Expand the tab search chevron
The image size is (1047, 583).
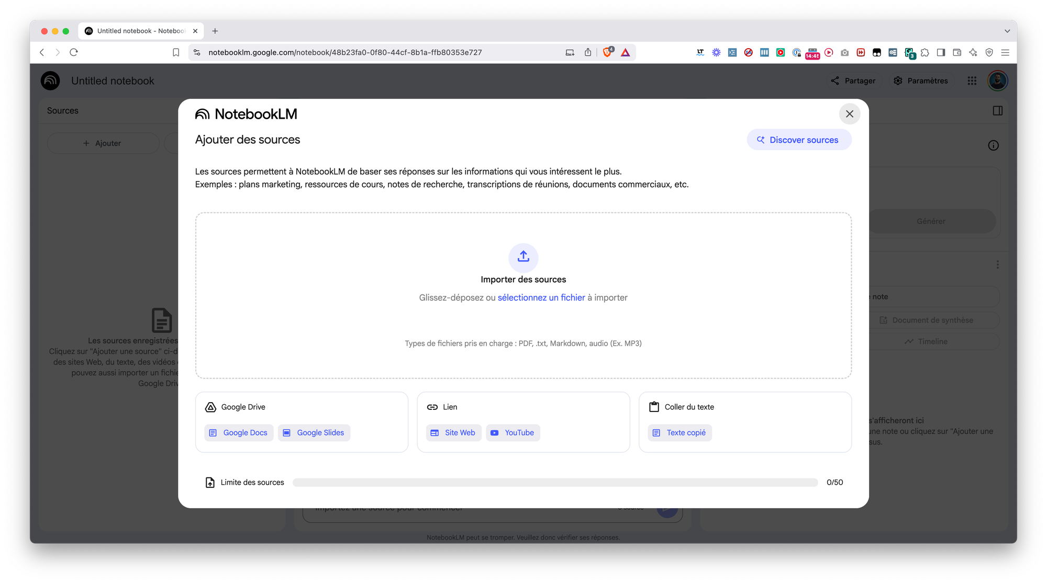point(1007,31)
